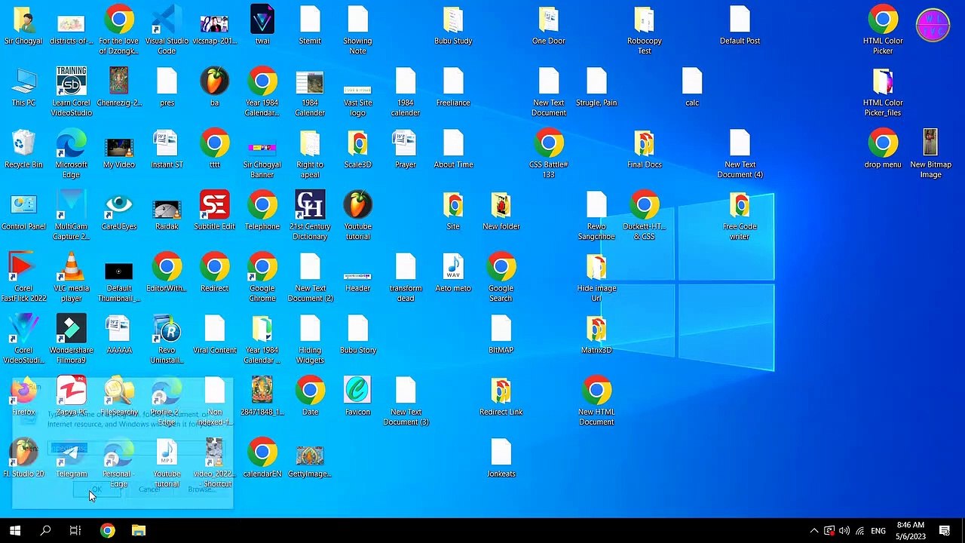Select the Learn Corel VideoStudio icon
The width and height of the screenshot is (965, 543).
point(71,92)
